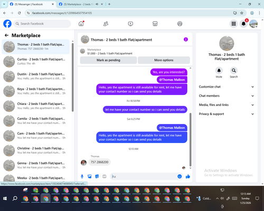Attach a photo file icon

pyautogui.click(x=90, y=176)
